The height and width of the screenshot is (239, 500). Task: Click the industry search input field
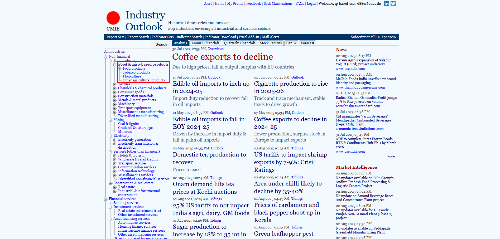coord(127,45)
